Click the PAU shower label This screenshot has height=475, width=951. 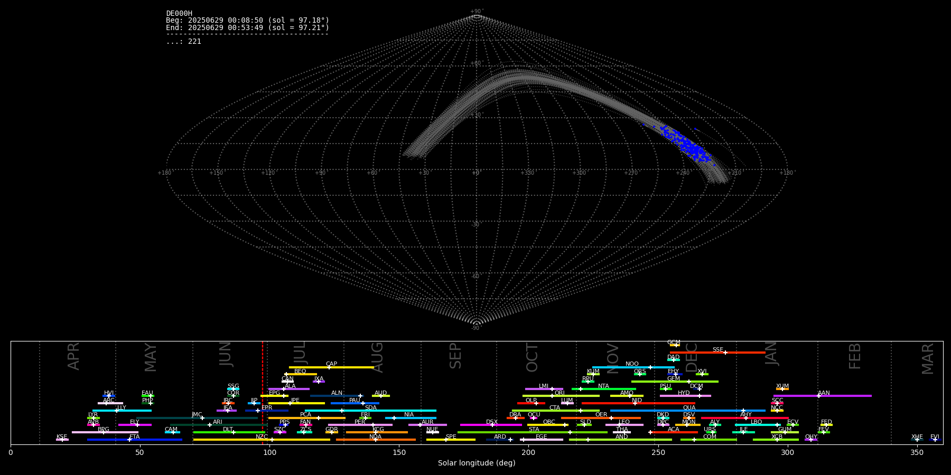coord(355,401)
